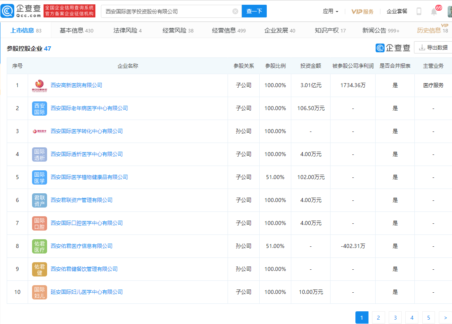This screenshot has width=452, height=324.
Task: Open 西安国际透析医学中心有限公司 link
Action: pos(86,154)
